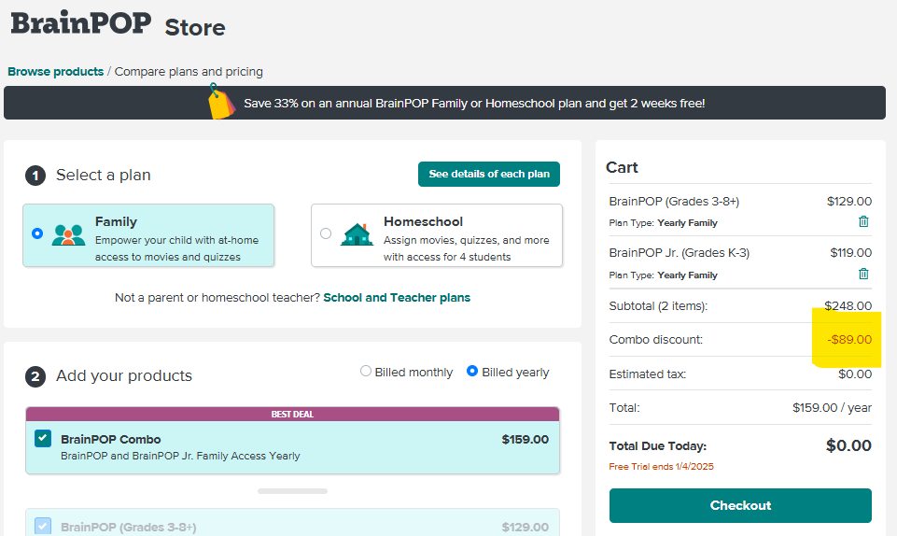The height and width of the screenshot is (536, 897).
Task: Click the Add your products step heading
Action: coord(124,375)
